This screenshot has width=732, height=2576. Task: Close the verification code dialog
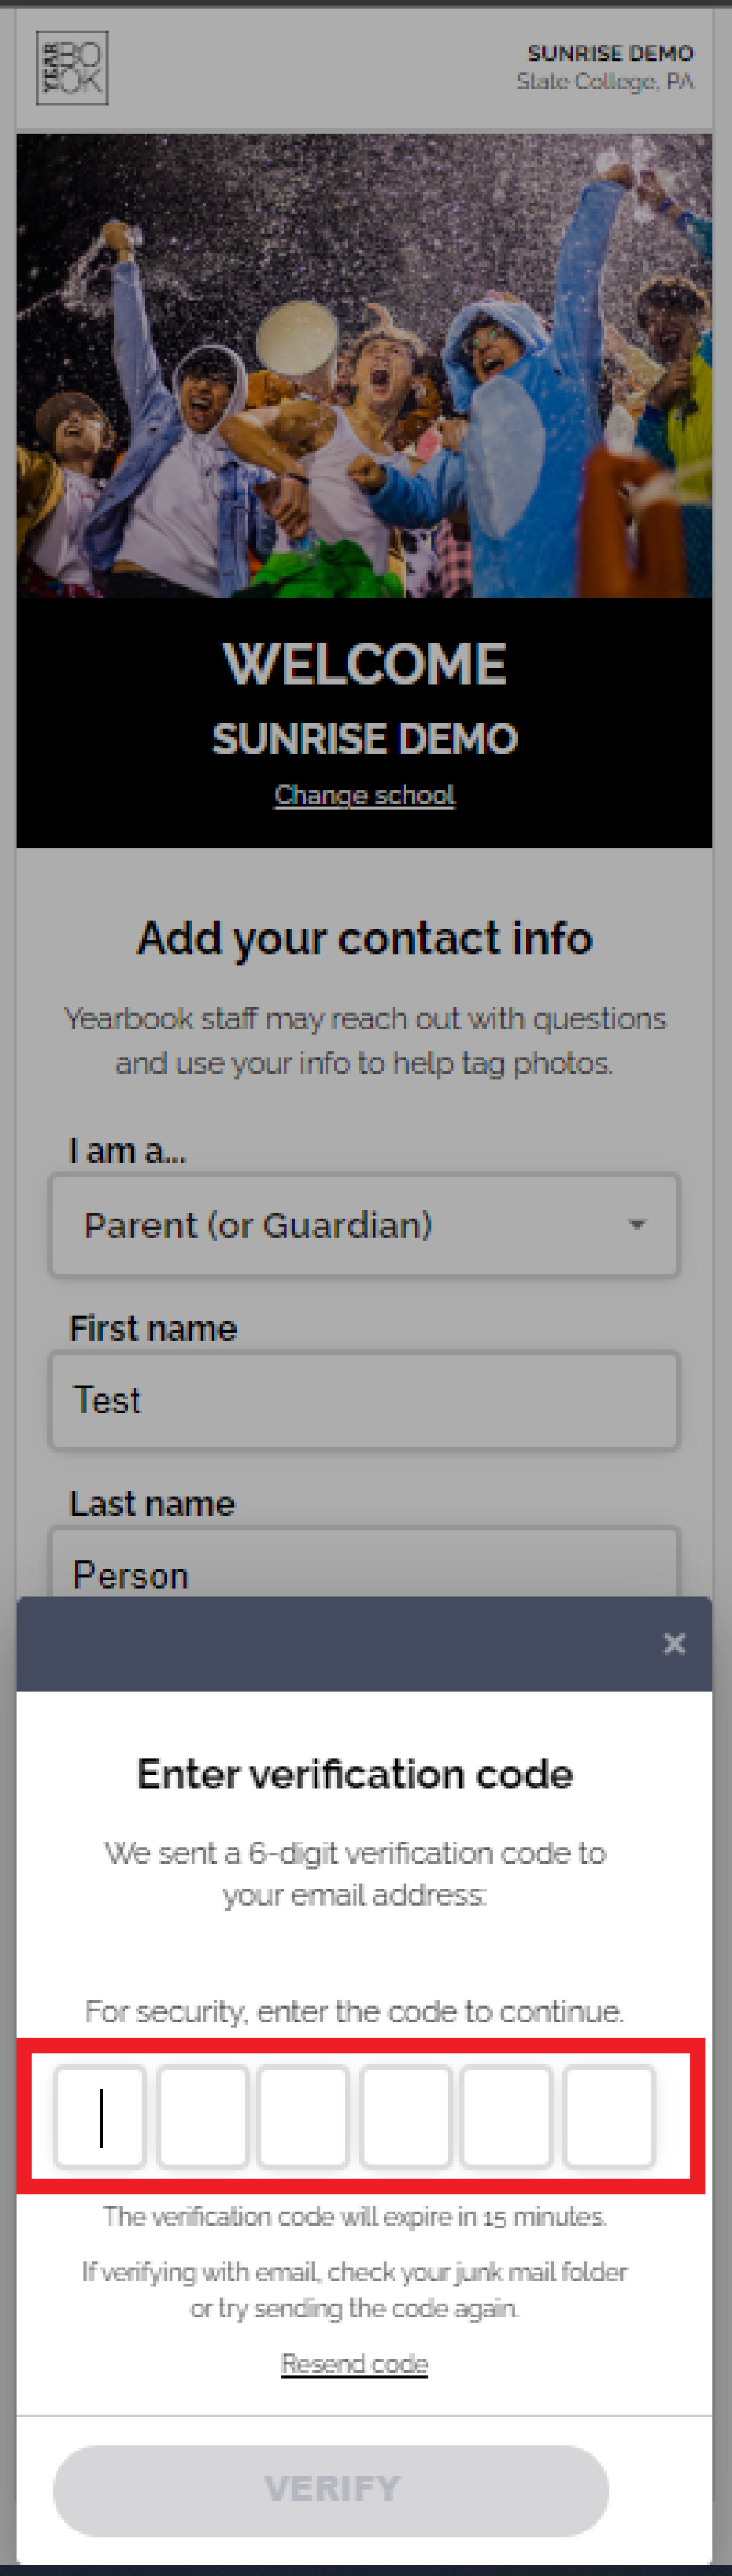(674, 1643)
